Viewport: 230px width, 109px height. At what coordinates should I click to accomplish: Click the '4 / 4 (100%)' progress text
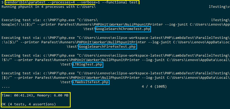(x=154, y=87)
